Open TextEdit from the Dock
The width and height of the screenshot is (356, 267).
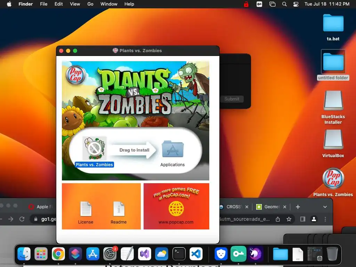(127, 253)
